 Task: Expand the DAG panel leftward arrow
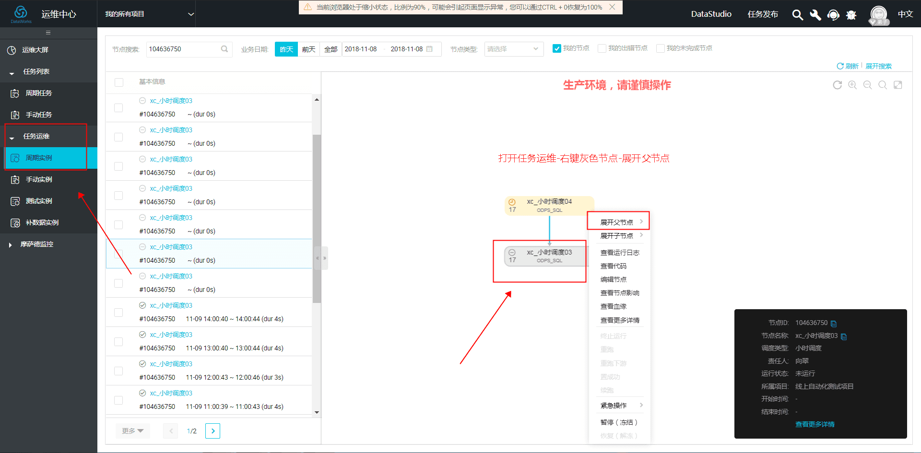click(x=325, y=258)
